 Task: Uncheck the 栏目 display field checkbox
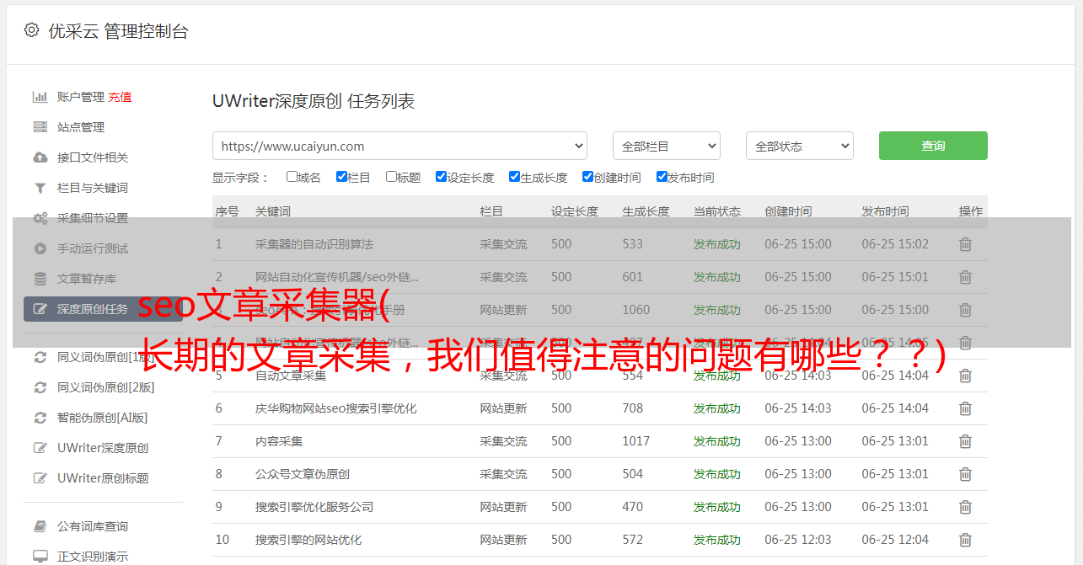point(341,177)
